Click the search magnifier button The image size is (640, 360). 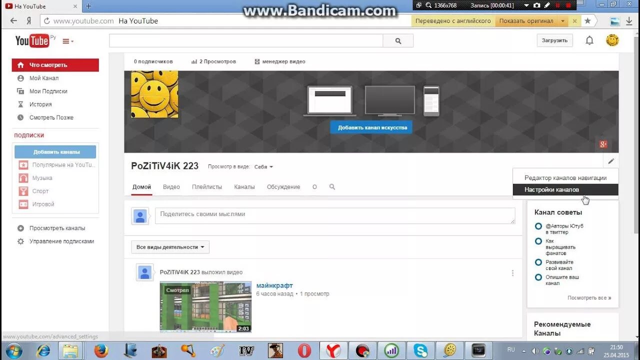click(x=398, y=41)
